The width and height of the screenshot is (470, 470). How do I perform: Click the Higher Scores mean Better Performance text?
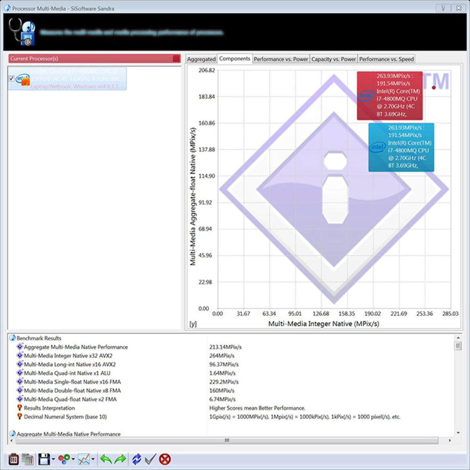click(x=257, y=408)
